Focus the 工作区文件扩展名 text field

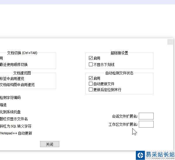pyautogui.click(x=146, y=124)
